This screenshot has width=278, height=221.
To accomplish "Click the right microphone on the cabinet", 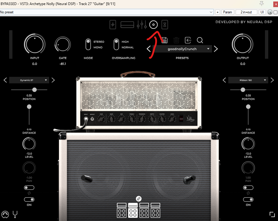I will pyautogui.click(x=190, y=179).
